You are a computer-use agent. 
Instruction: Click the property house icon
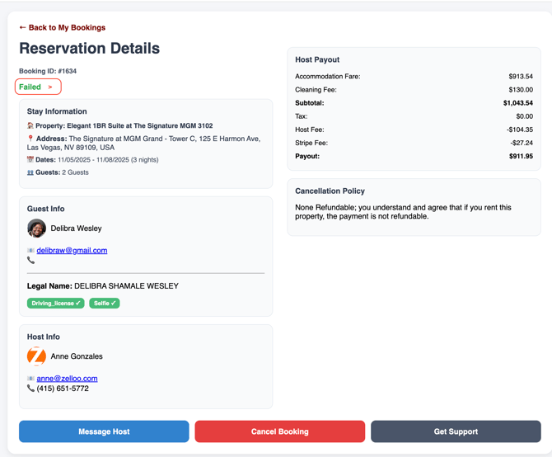point(30,126)
